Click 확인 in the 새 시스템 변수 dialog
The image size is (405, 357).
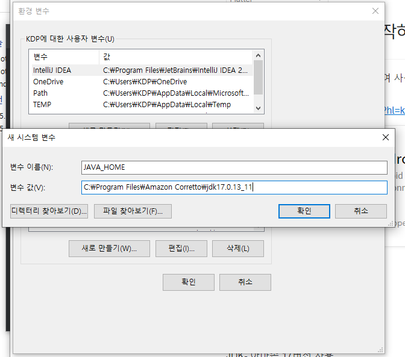pos(304,211)
